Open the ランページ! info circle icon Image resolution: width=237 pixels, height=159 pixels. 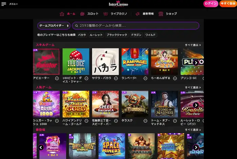pyautogui.click(x=145, y=78)
